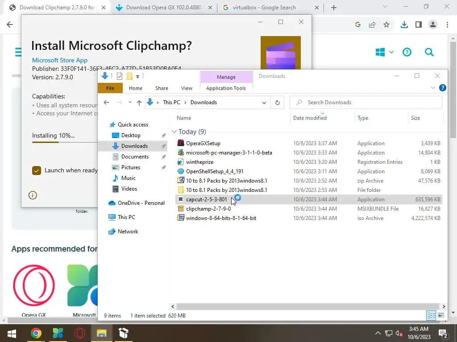Bookmark this page with the star icon
Image resolution: width=457 pixels, height=342 pixels.
tap(386, 25)
